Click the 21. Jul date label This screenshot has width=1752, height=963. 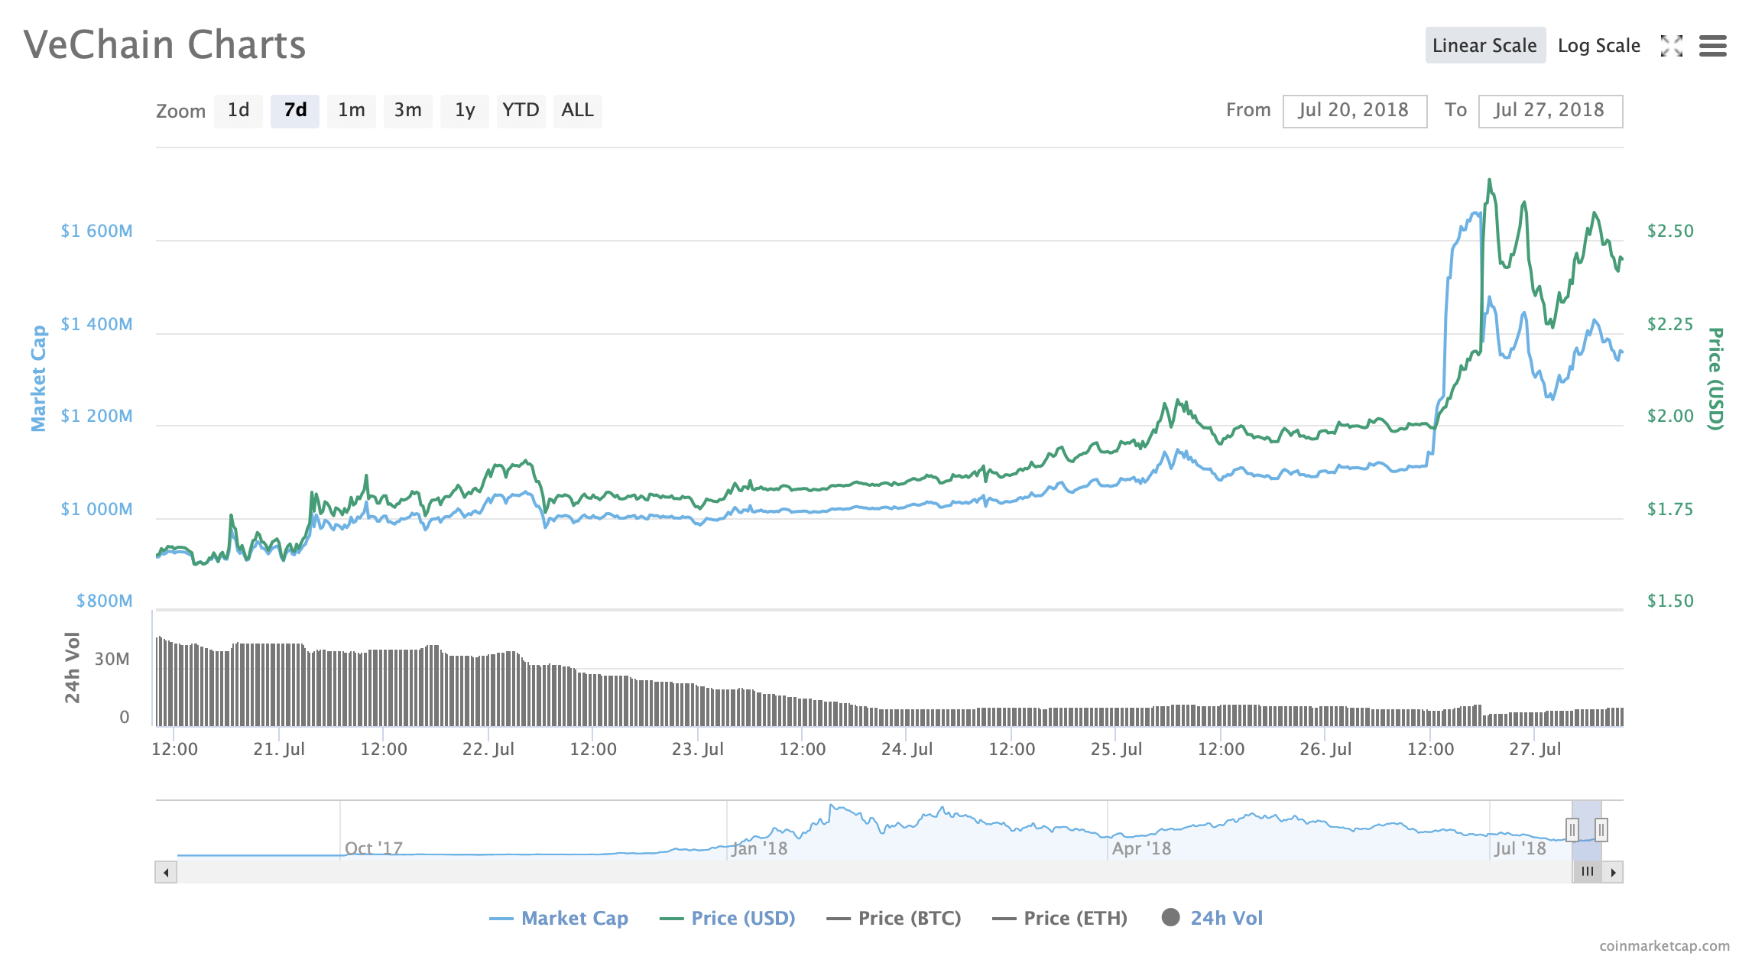coord(279,749)
